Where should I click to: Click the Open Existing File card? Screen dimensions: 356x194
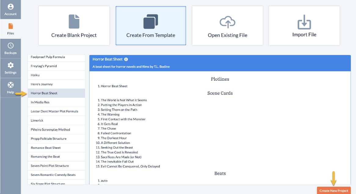pyautogui.click(x=227, y=26)
